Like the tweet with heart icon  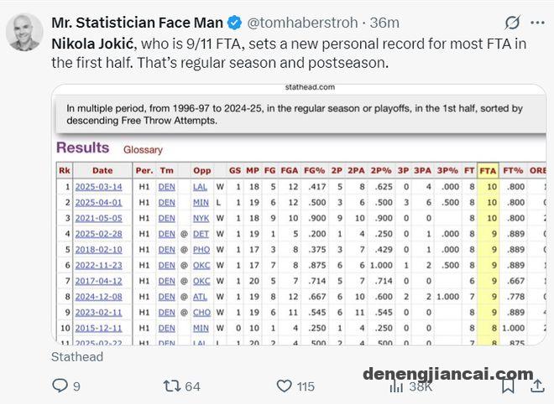(x=284, y=386)
